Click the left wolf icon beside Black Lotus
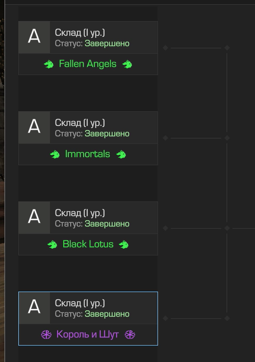Screen dimensions: 255x362 52,245
